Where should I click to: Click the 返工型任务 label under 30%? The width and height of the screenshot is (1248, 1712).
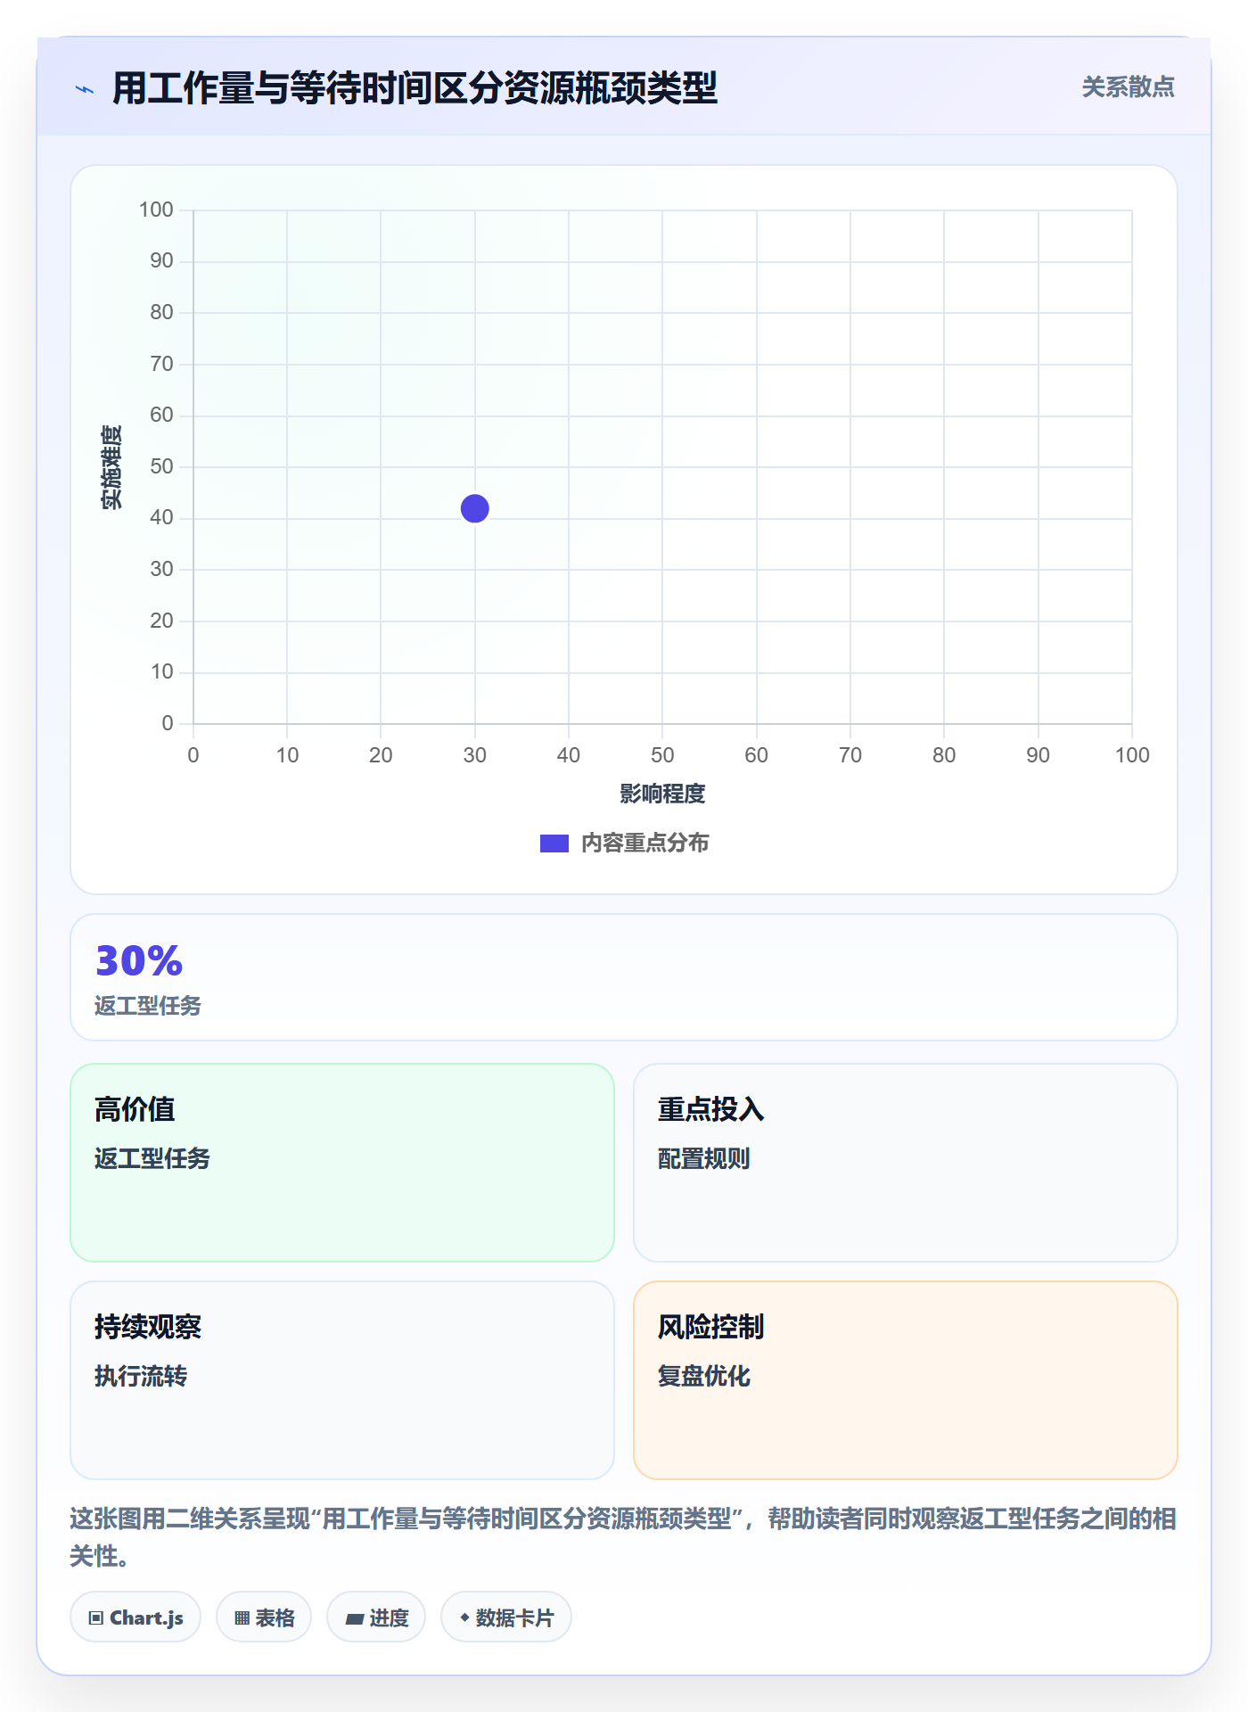tap(148, 1006)
